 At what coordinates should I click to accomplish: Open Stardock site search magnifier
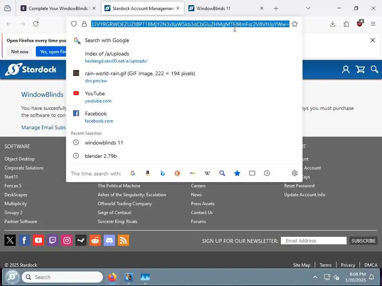375,70
